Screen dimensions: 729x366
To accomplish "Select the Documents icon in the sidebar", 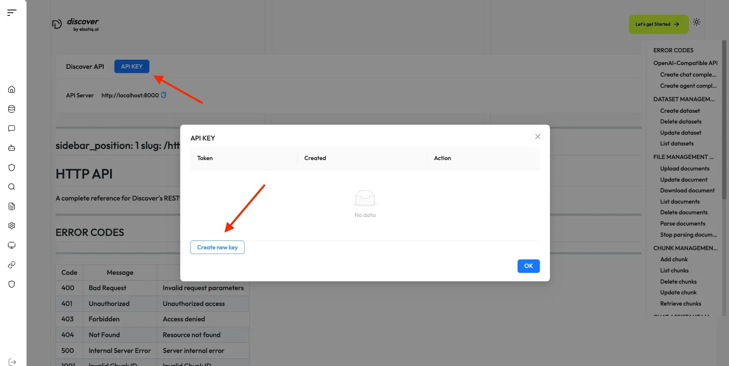I will tap(12, 206).
